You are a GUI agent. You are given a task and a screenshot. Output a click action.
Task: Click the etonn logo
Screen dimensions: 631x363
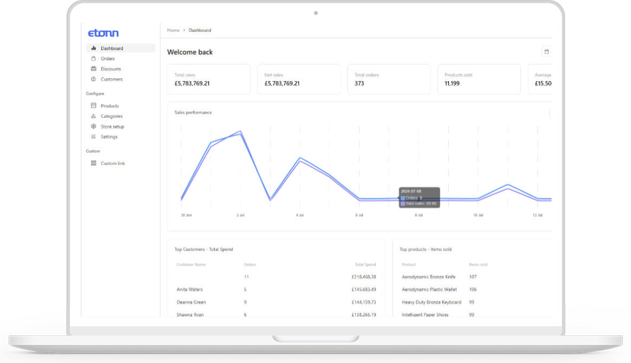point(103,33)
